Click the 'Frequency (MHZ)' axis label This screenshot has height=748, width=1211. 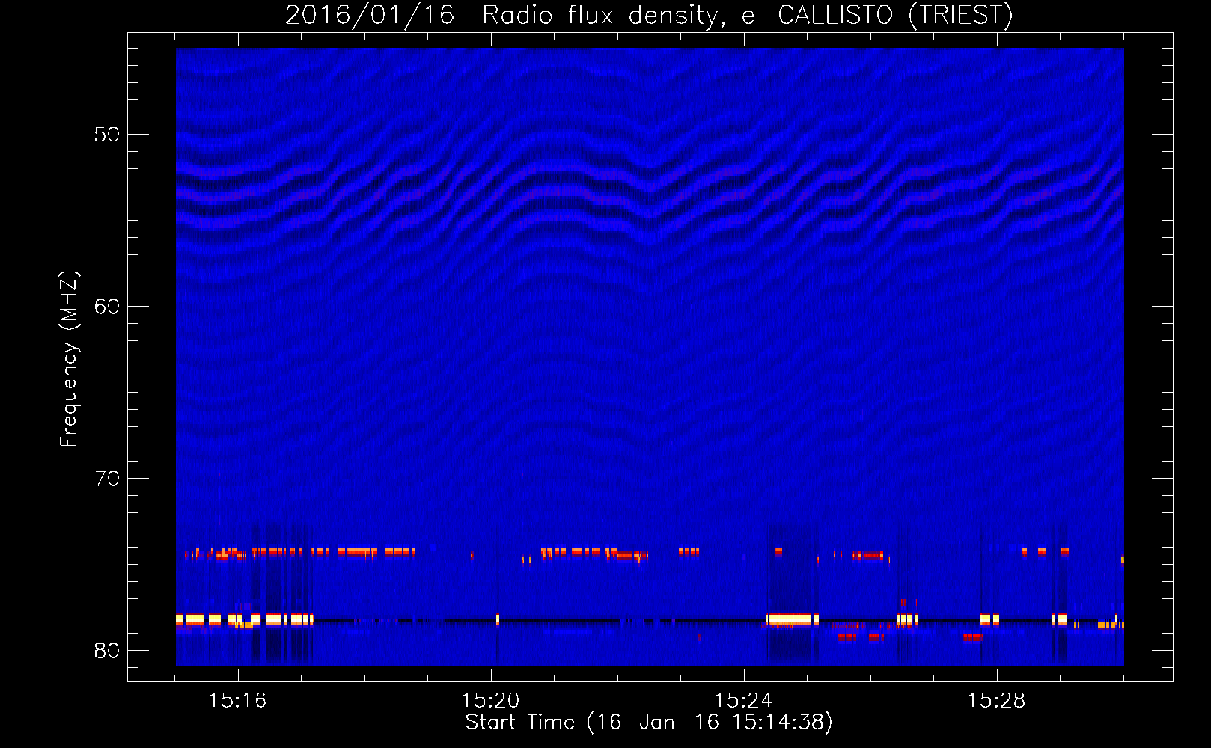coord(68,359)
